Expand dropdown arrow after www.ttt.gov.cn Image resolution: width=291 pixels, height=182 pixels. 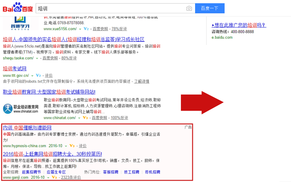click(x=32, y=76)
